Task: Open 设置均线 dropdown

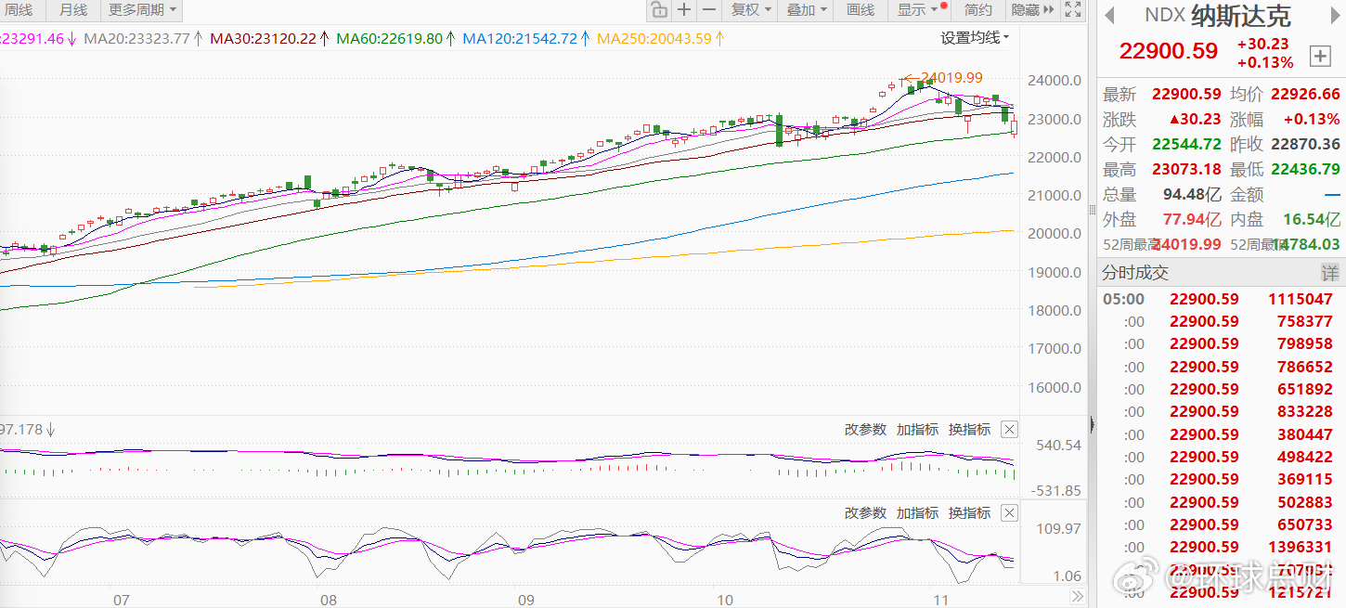Action: coord(975,38)
